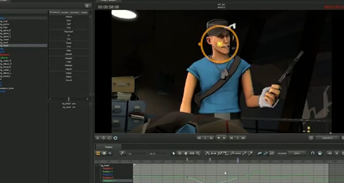Apply the Paste preset

click(69, 43)
